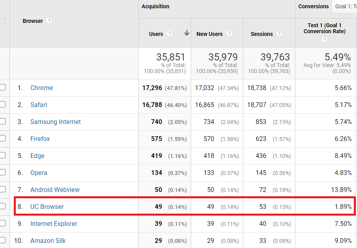Click Chrome users value 17,296
Image resolution: width=357 pixels, height=248 pixels.
tap(152, 88)
